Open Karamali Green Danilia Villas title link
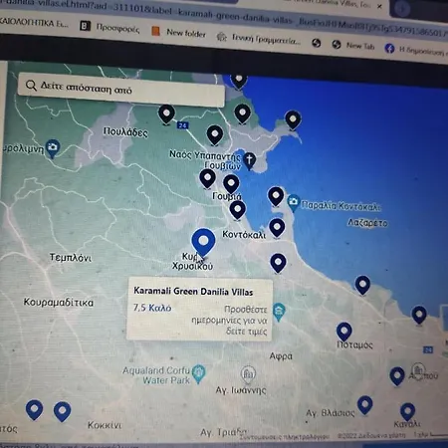Viewport: 448px width, 448px height. click(x=193, y=292)
